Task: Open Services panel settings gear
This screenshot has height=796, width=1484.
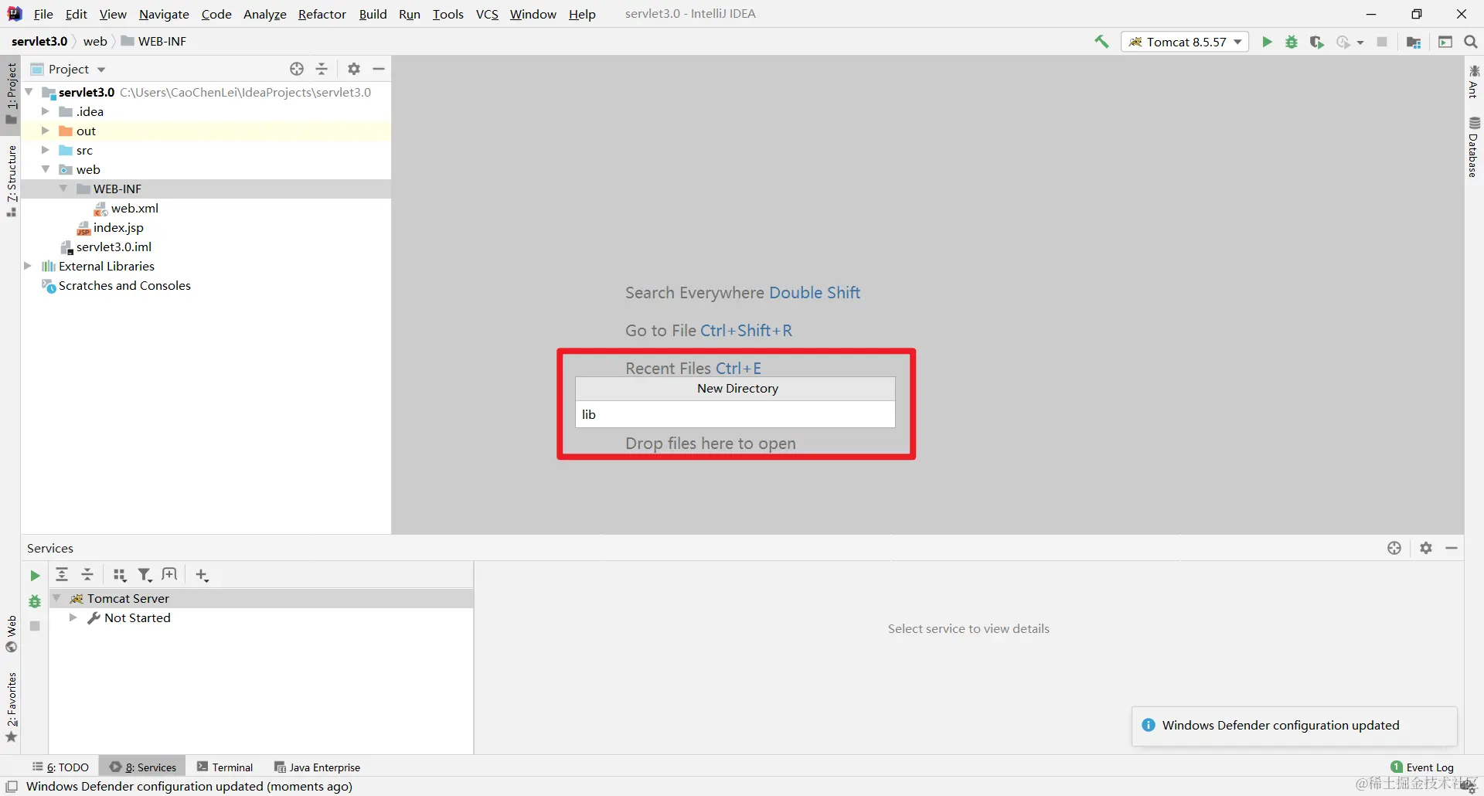Action: coord(1426,548)
